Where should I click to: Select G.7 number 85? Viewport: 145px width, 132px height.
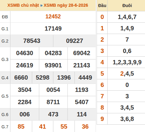(21, 126)
